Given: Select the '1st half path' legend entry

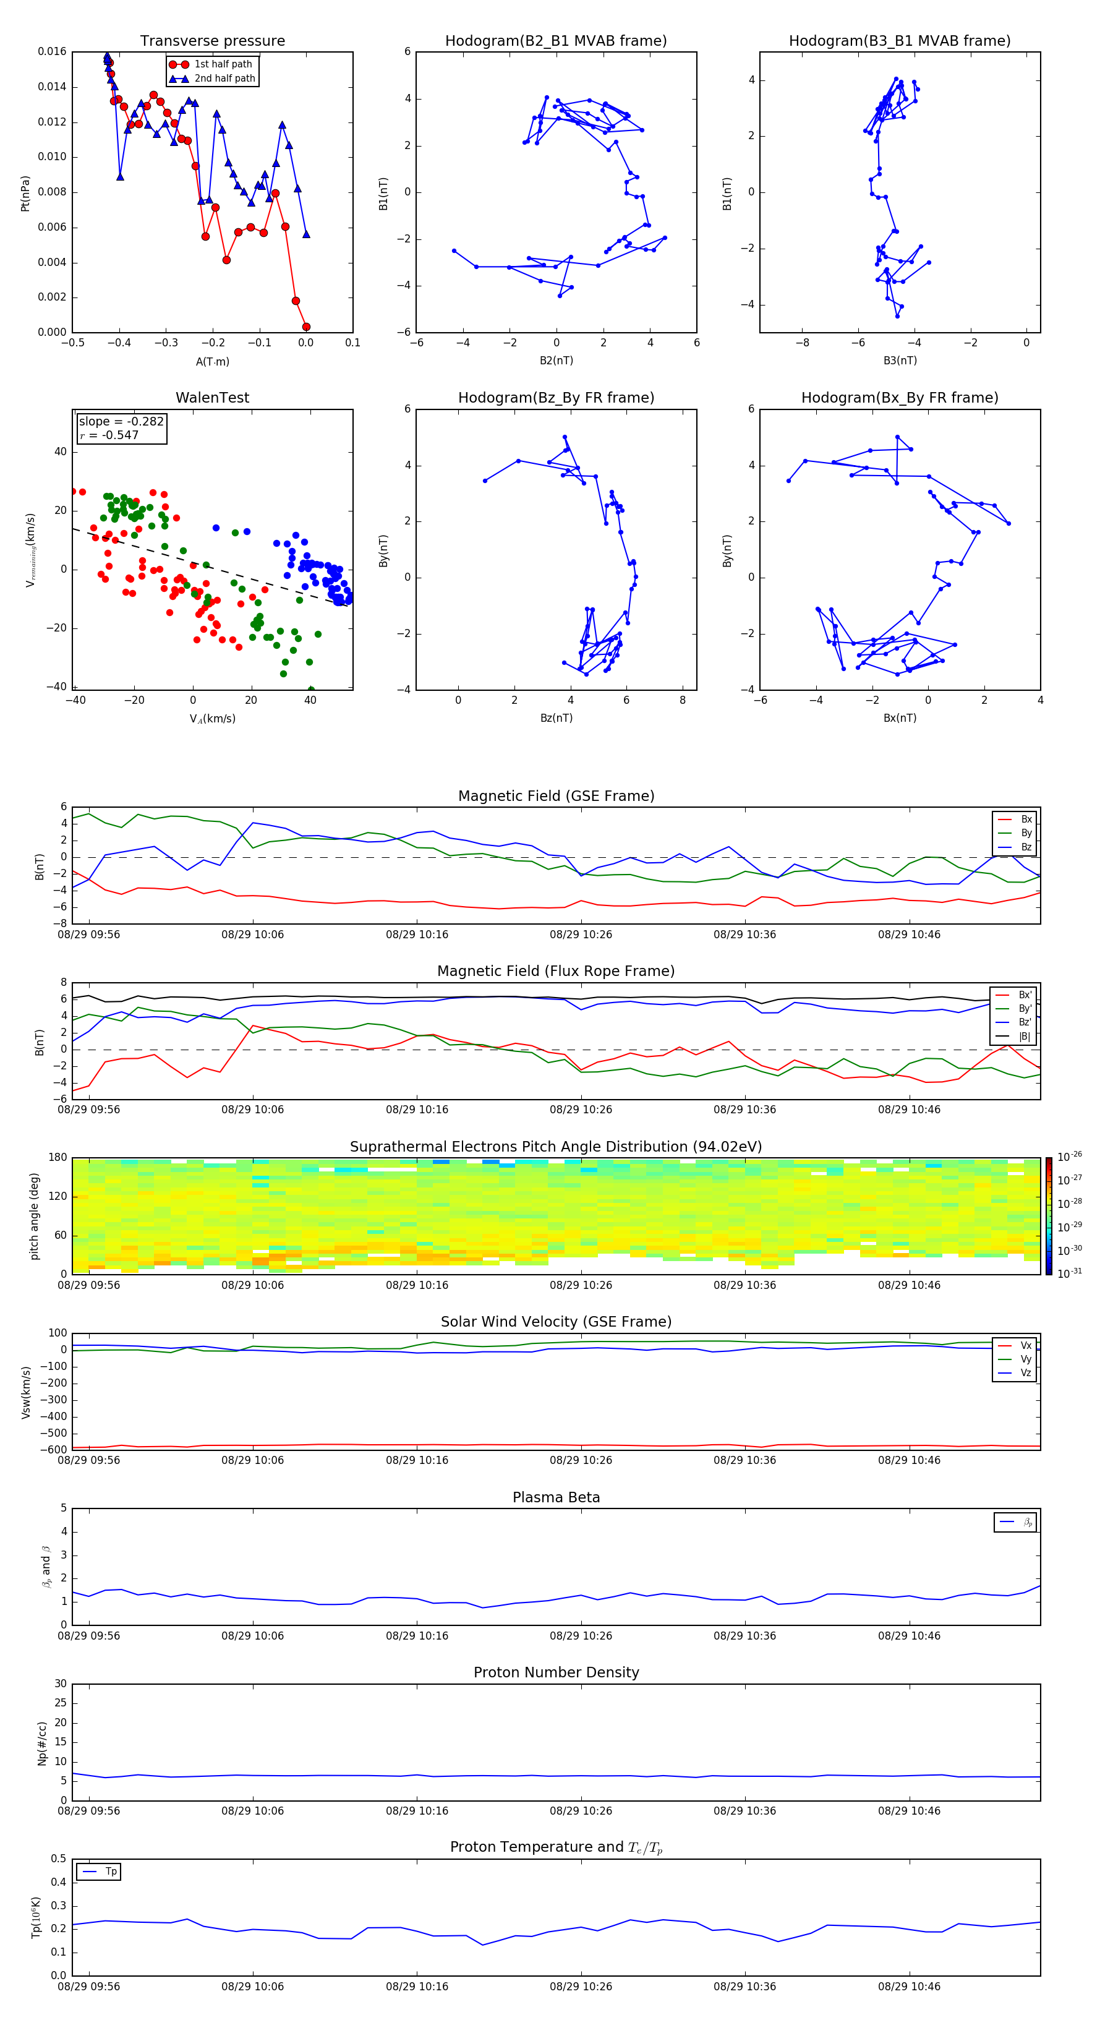Looking at the screenshot, I should (x=212, y=64).
